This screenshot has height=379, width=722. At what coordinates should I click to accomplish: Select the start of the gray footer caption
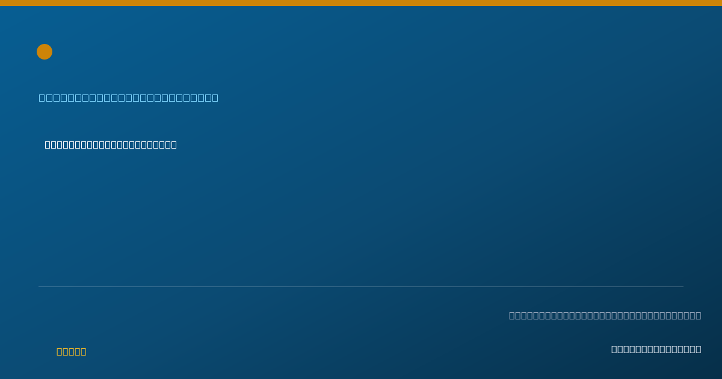tap(512, 315)
